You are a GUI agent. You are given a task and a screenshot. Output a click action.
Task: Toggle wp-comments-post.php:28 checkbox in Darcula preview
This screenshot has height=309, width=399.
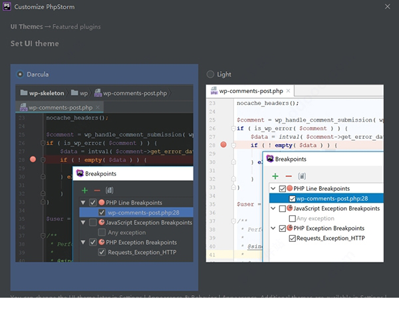click(x=102, y=213)
